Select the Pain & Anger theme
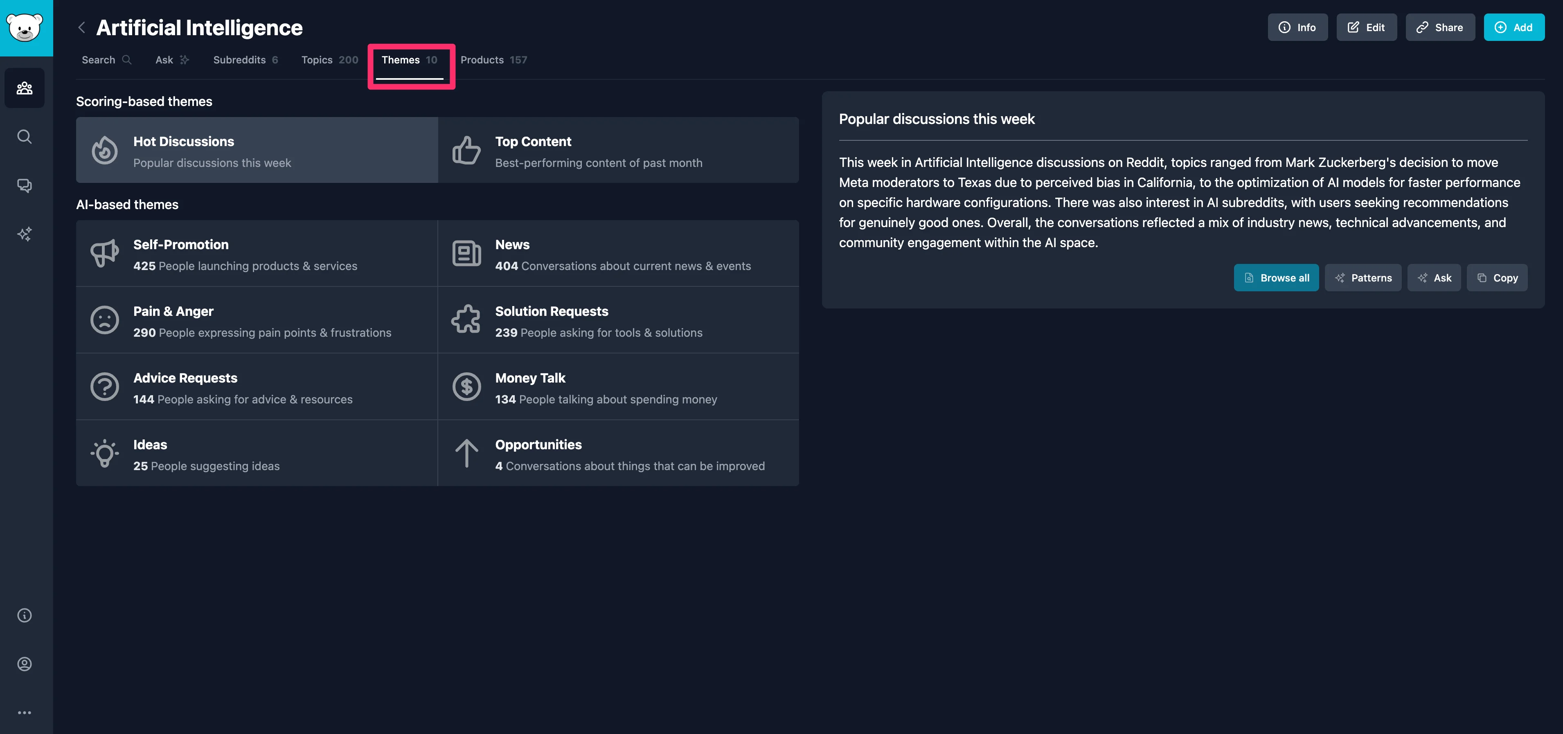 point(257,320)
